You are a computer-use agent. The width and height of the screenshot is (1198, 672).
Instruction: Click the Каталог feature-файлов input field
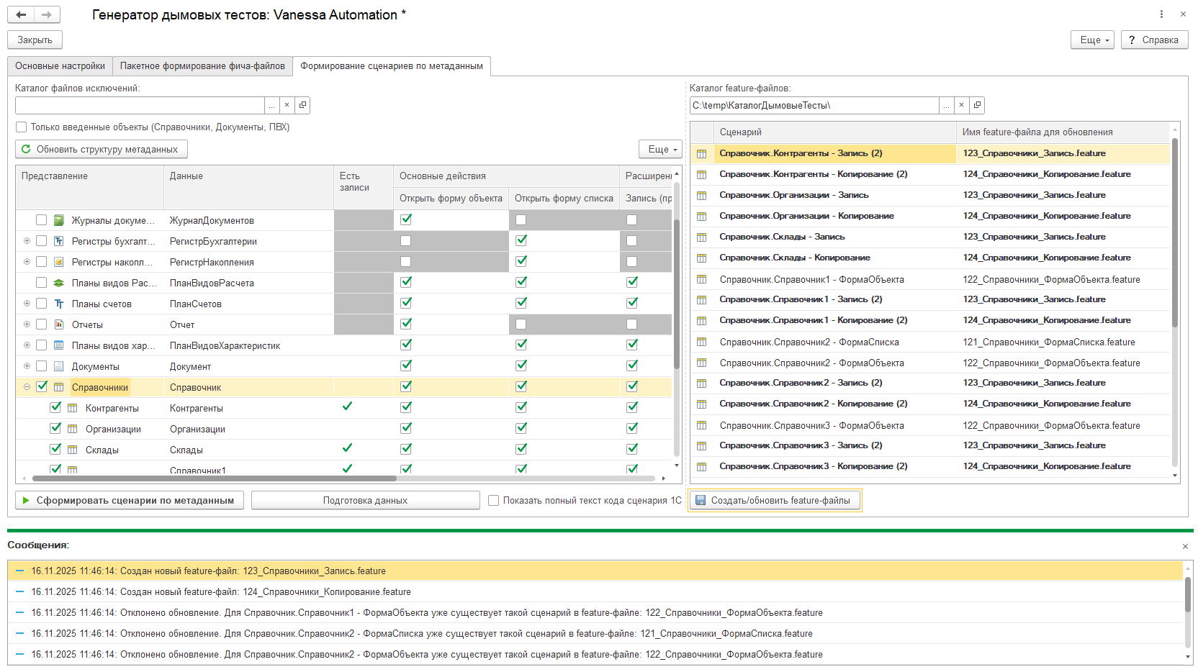[814, 106]
